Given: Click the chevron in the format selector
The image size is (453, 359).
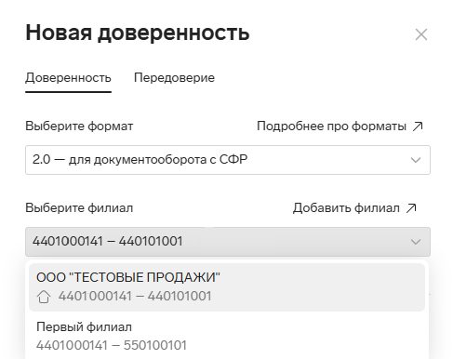Looking at the screenshot, I should click(416, 160).
